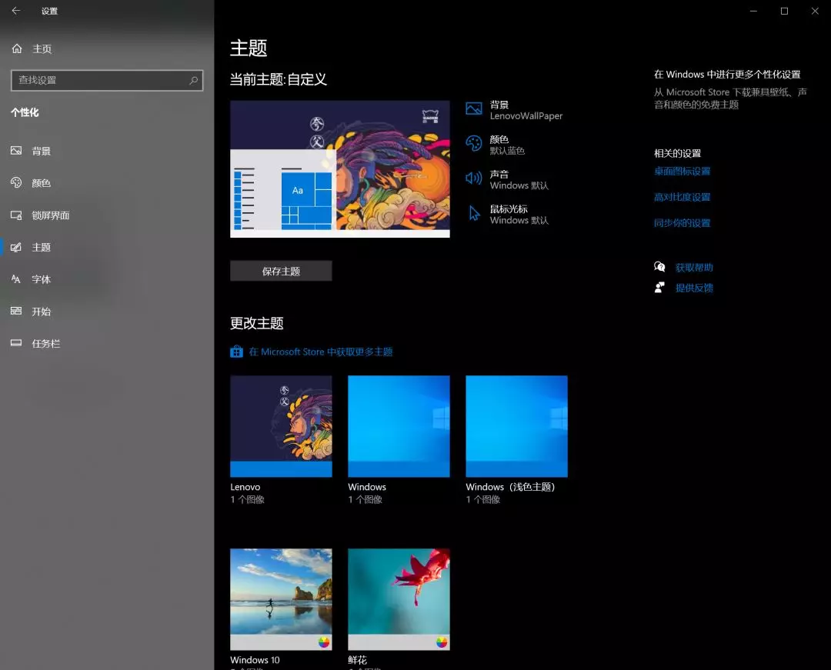Open the 开始 sidebar menu item
Screen dimensions: 831x670
coord(107,312)
